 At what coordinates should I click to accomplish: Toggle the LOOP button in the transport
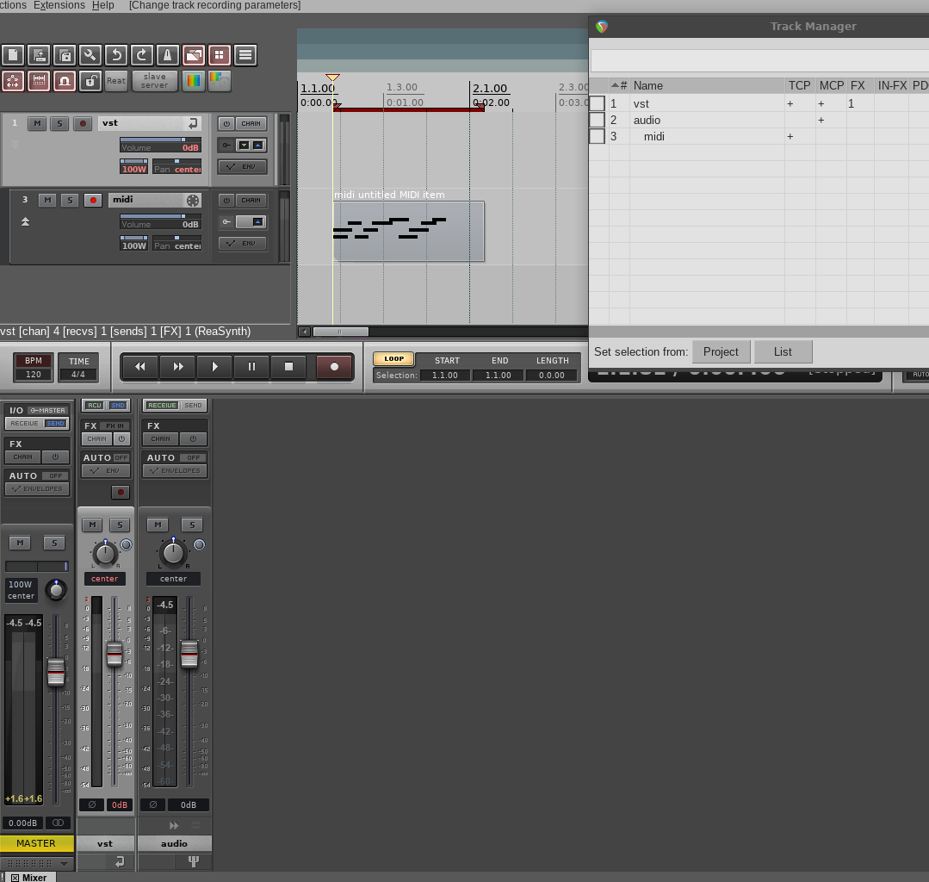pos(393,358)
